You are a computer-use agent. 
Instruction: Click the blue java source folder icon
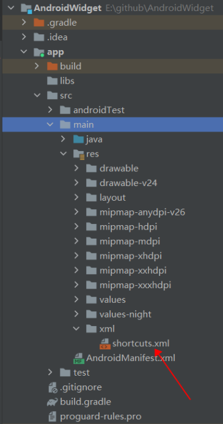79,139
